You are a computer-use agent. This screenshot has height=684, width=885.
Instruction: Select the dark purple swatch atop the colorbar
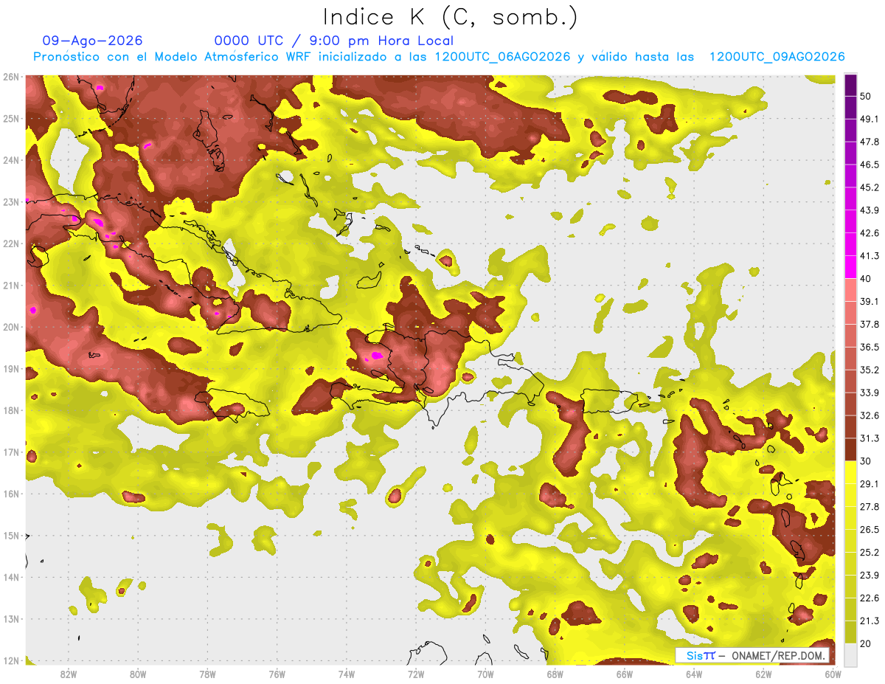tap(851, 83)
